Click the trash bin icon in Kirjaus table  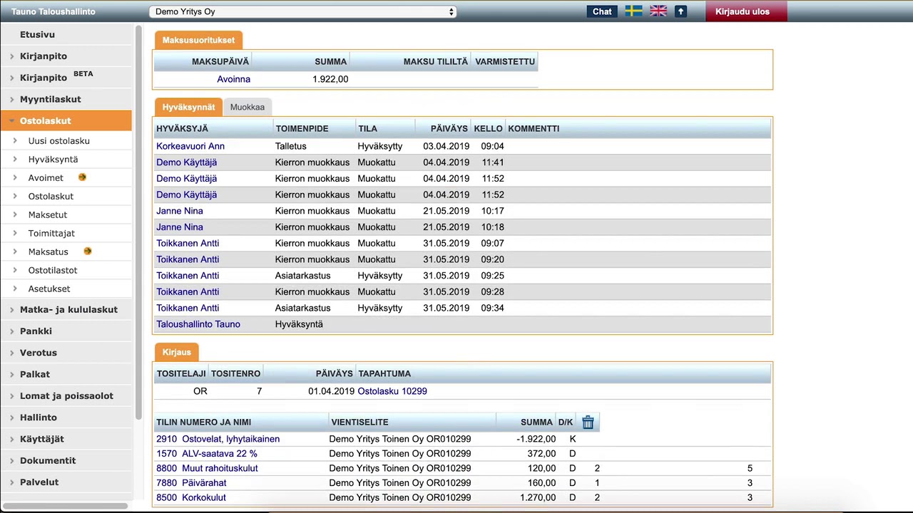point(588,423)
